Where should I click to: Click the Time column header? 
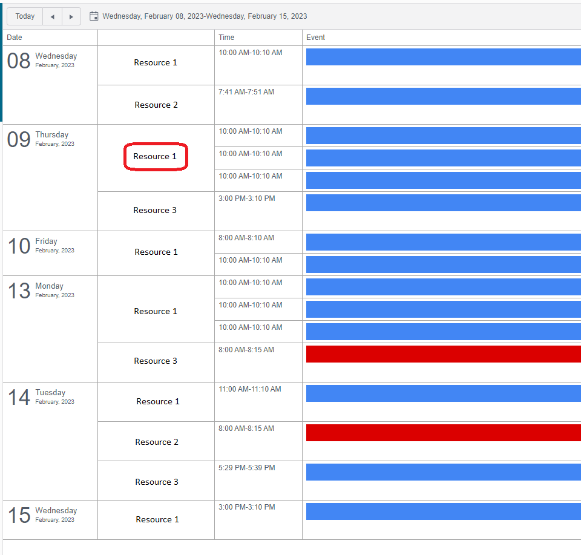[226, 38]
